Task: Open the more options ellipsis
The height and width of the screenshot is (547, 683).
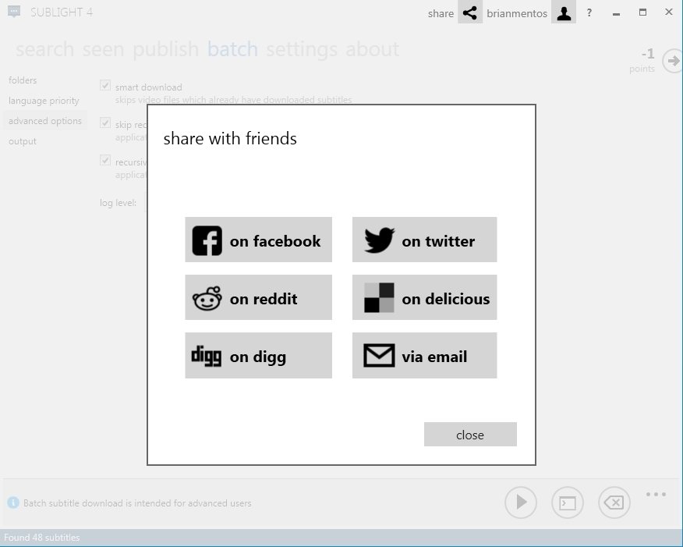Action: pyautogui.click(x=656, y=494)
